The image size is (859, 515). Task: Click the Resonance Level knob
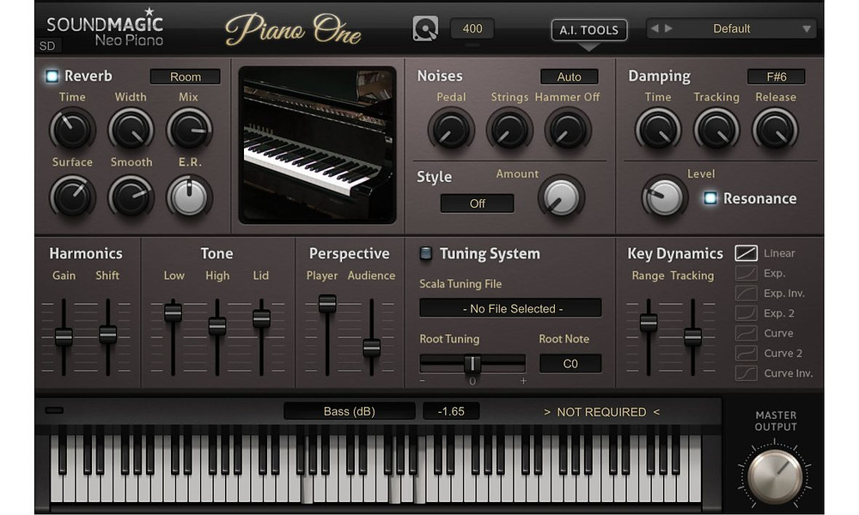click(665, 197)
